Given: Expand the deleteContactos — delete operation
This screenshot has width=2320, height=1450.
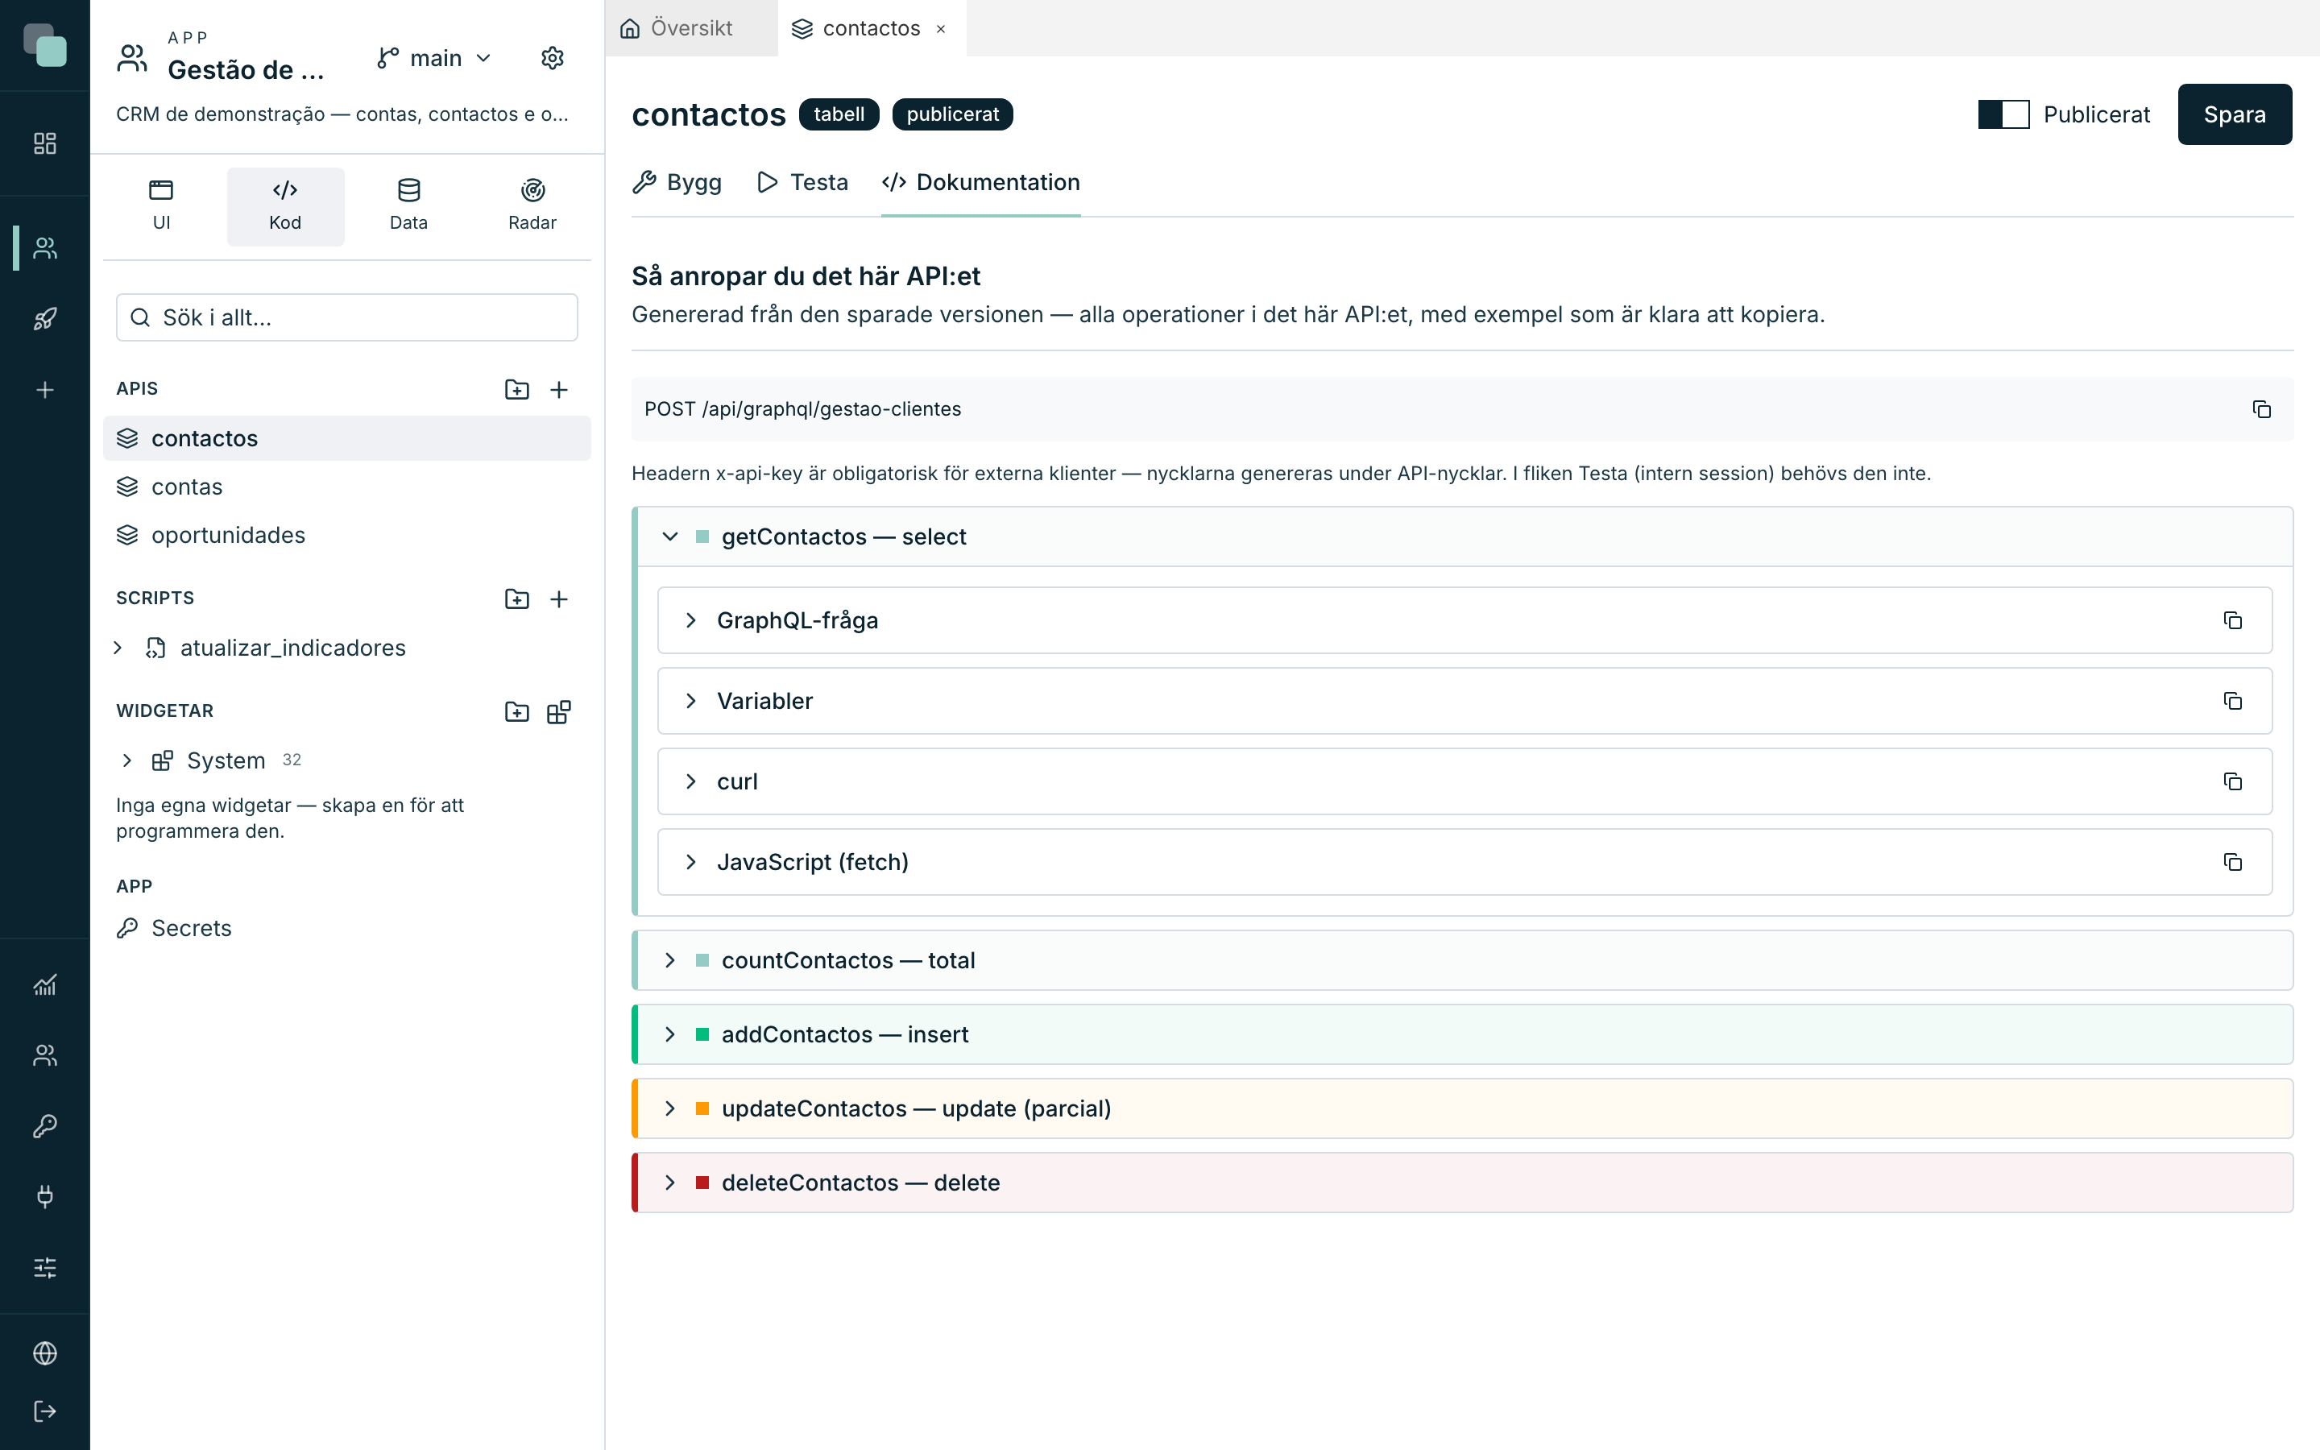Looking at the screenshot, I should 1462,1183.
